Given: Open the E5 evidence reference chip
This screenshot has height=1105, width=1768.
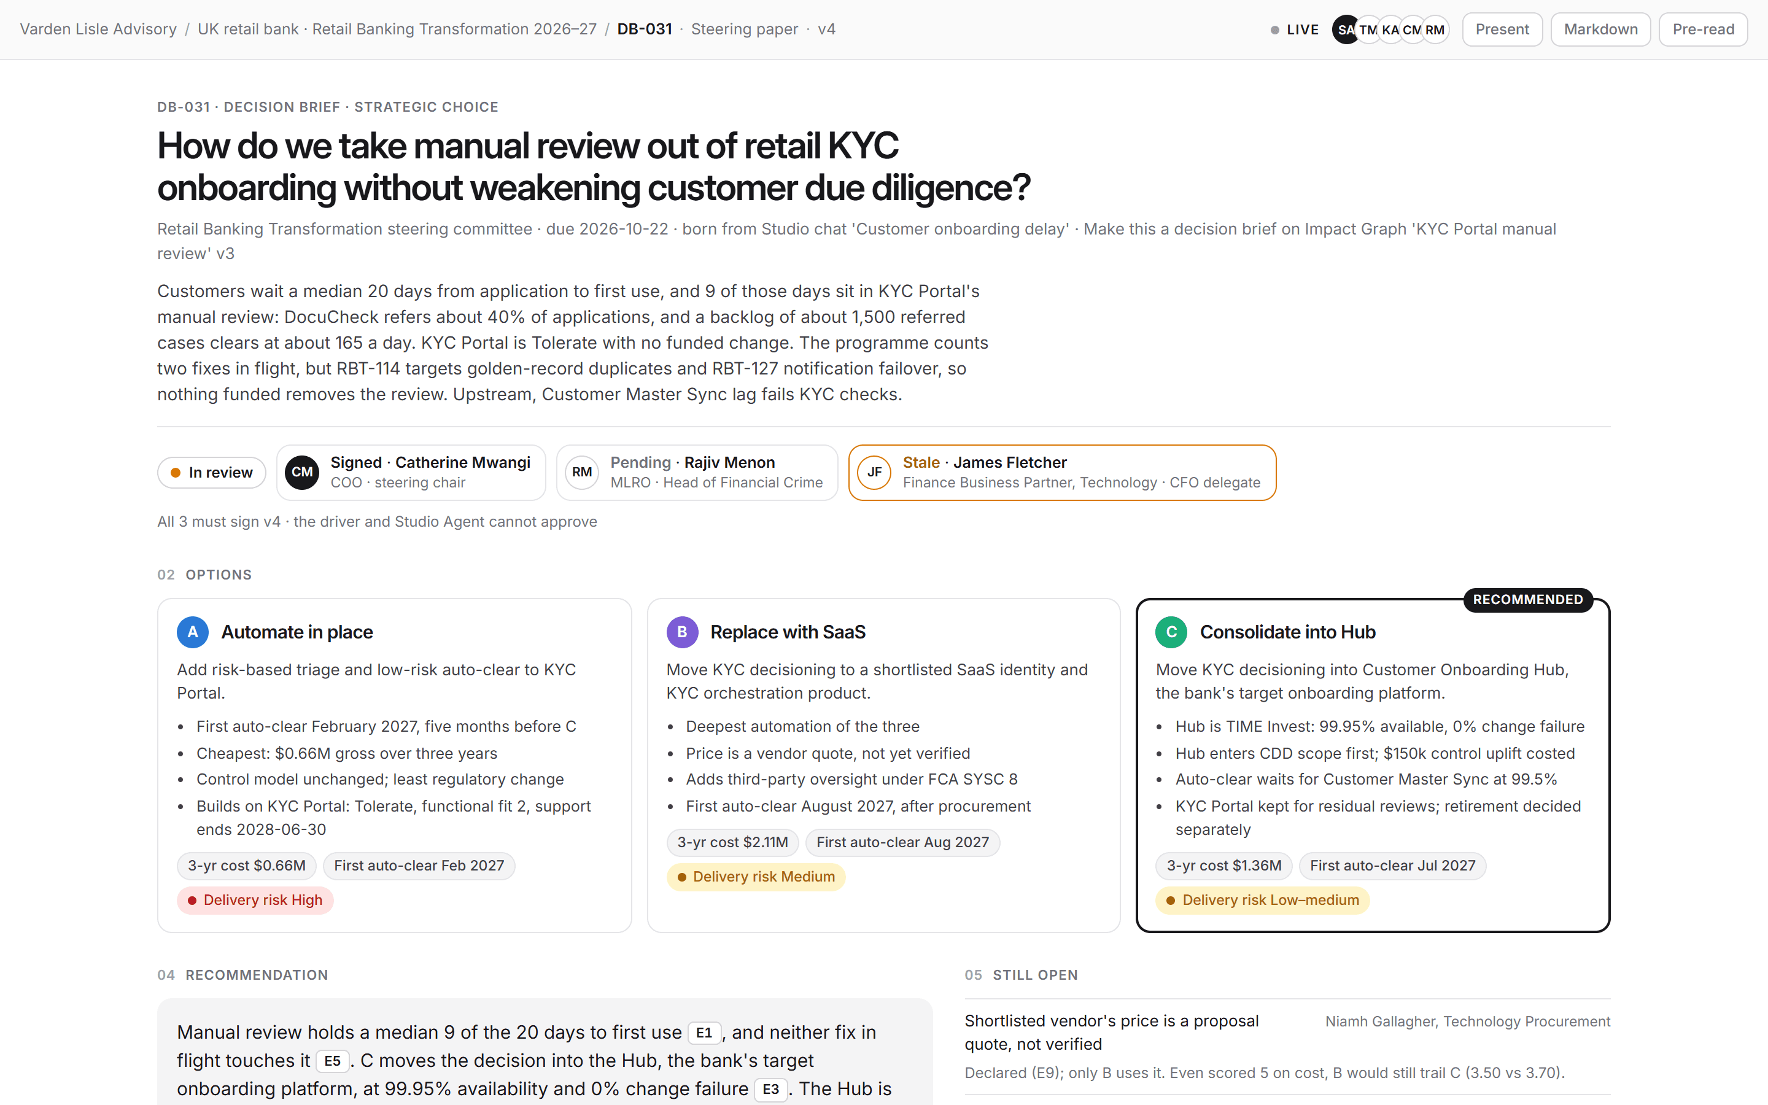Looking at the screenshot, I should click(x=332, y=1061).
